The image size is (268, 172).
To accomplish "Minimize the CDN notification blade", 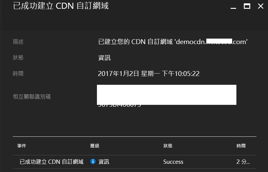I will tap(233, 6).
